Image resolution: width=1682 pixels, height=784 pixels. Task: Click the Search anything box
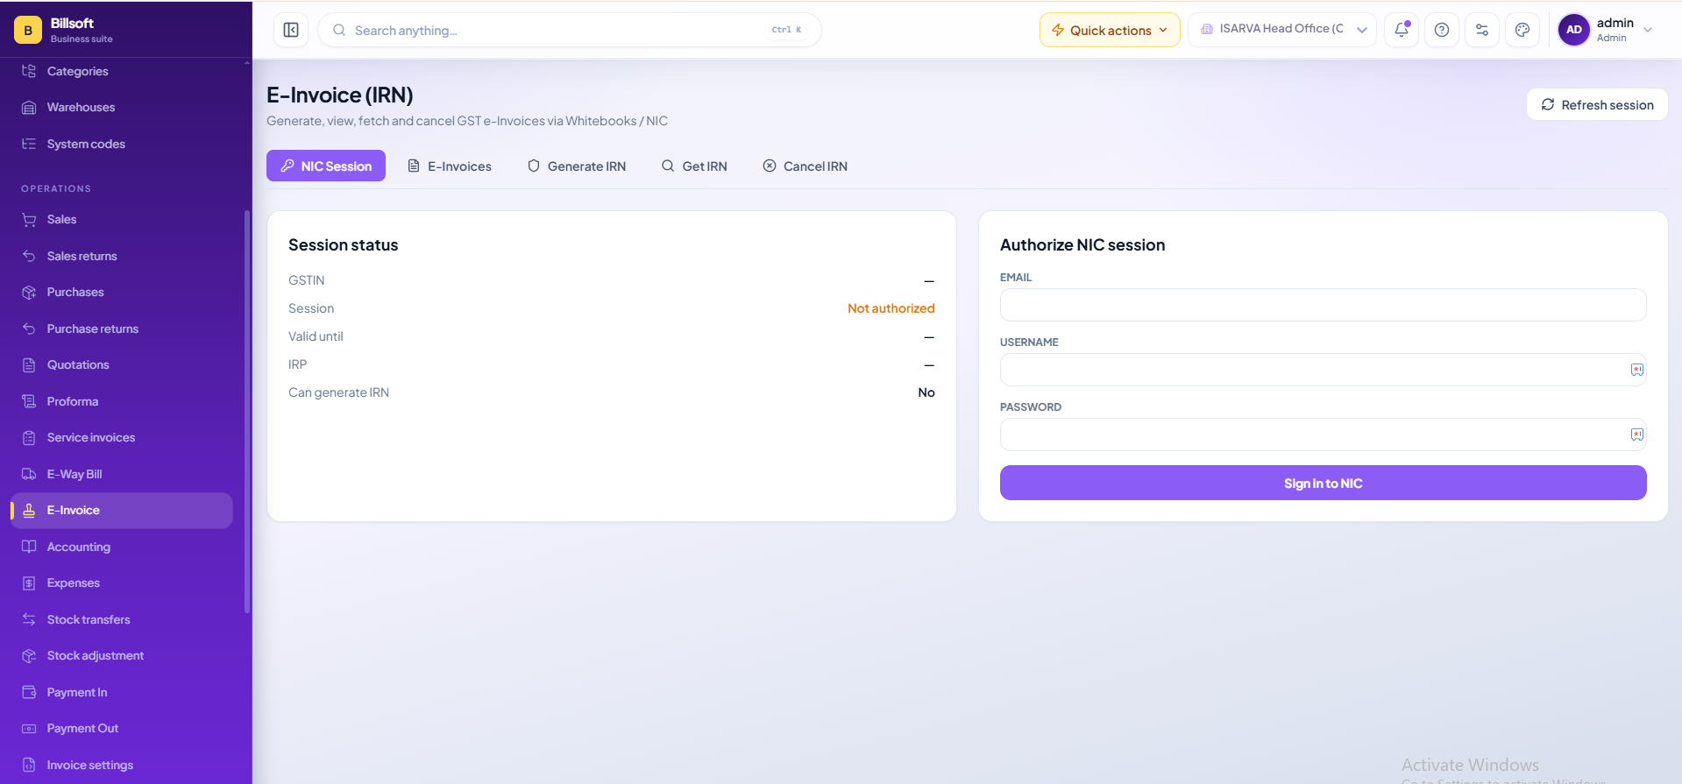(x=570, y=30)
